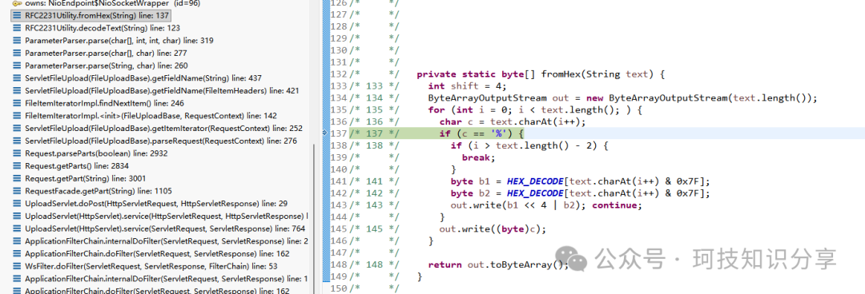Select the getFieldName(String) line: 437 frame
The height and width of the screenshot is (294, 865).
coord(143,78)
